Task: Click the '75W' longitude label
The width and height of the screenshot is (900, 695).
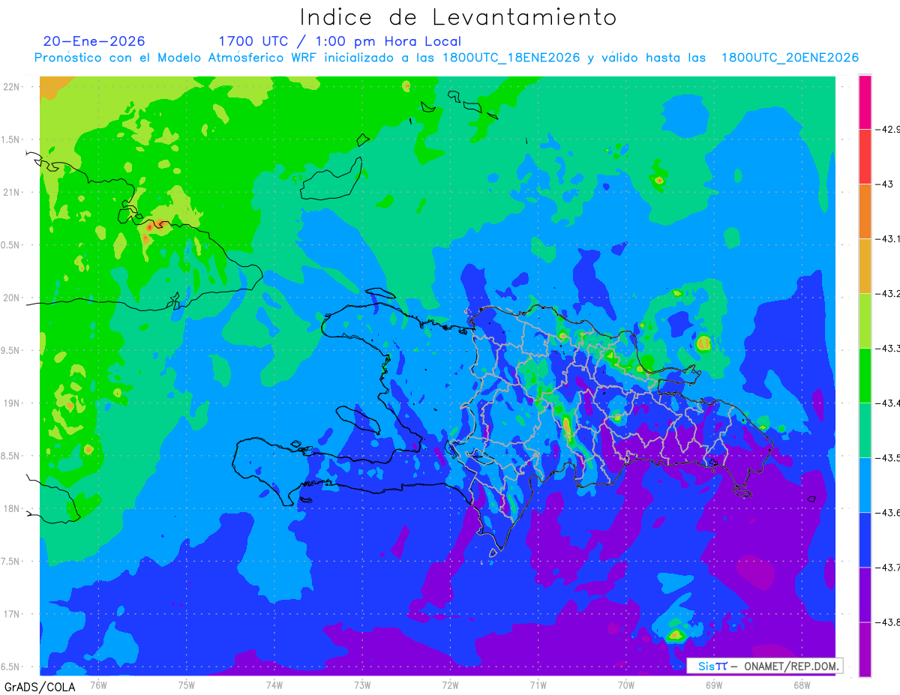Action: [187, 685]
